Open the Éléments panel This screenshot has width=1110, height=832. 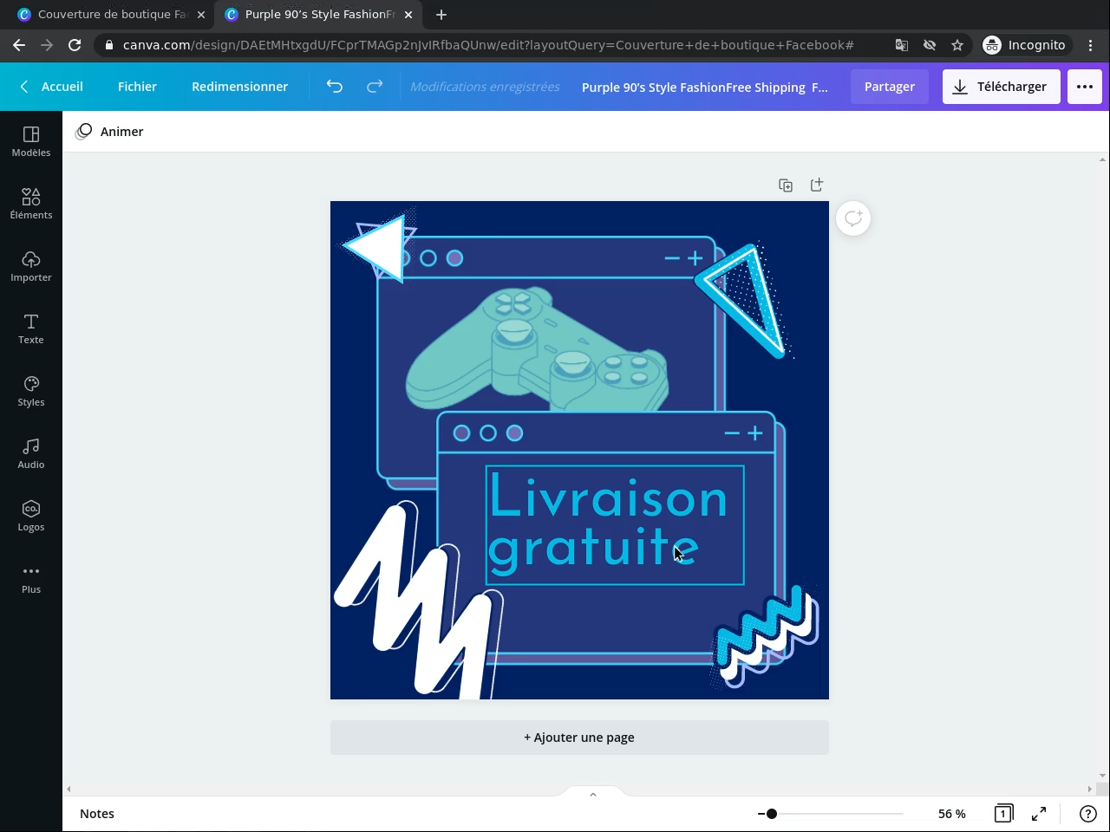click(x=31, y=204)
